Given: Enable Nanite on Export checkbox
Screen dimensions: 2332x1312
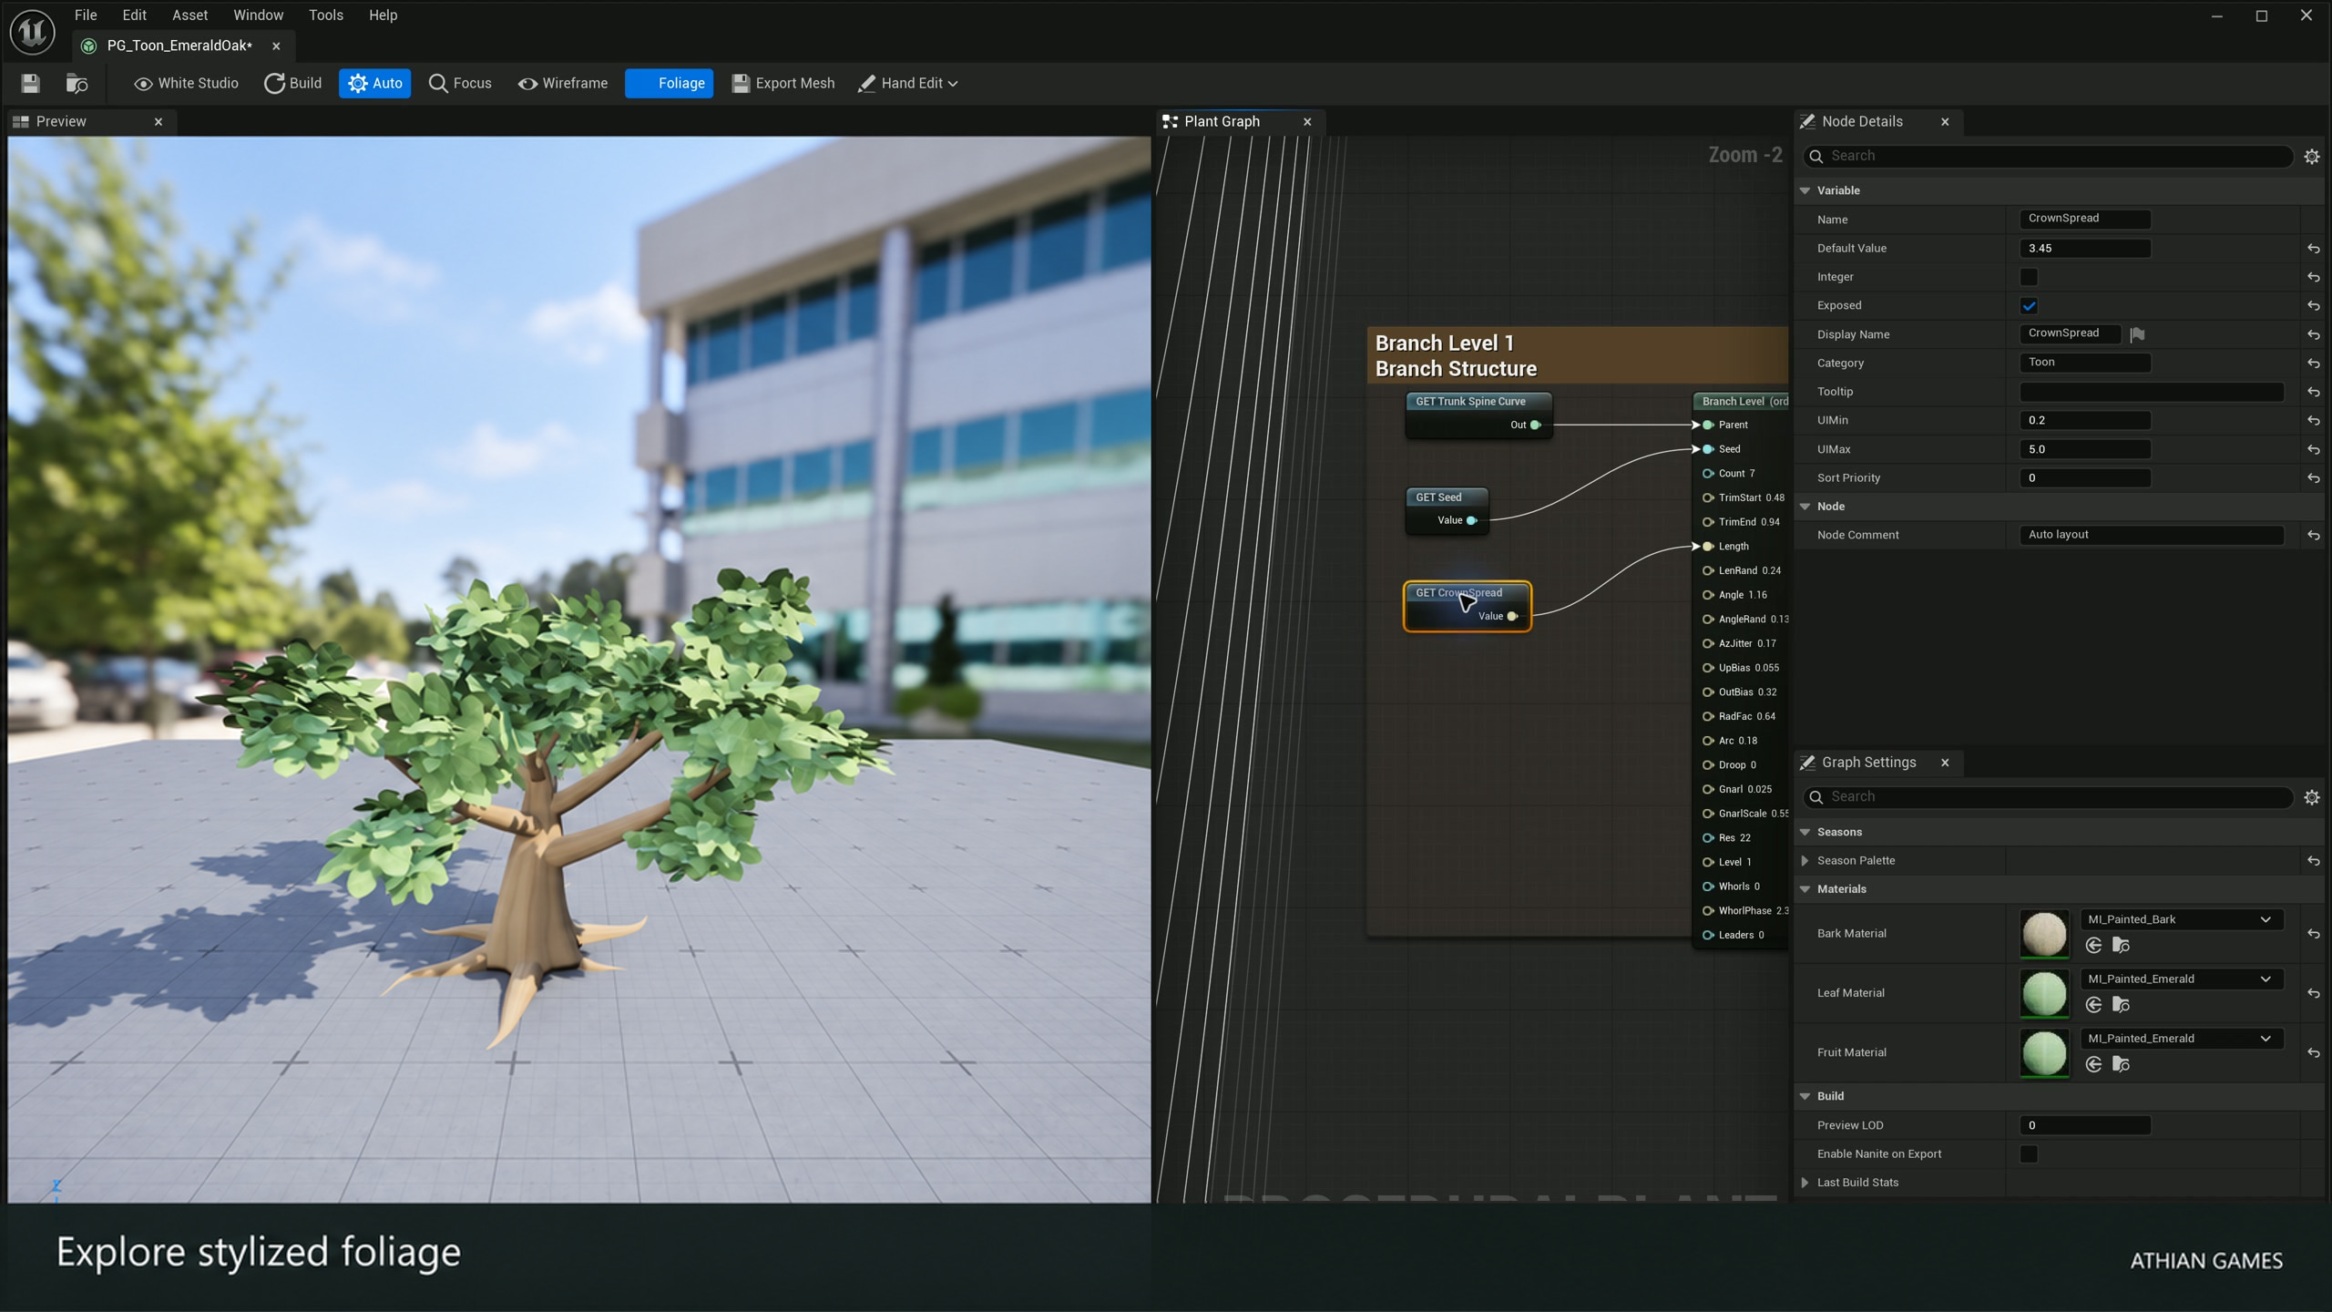Looking at the screenshot, I should coord(2029,1154).
